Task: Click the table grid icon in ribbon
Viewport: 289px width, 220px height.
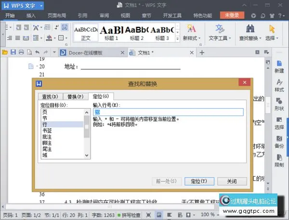Action: [x=47, y=27]
